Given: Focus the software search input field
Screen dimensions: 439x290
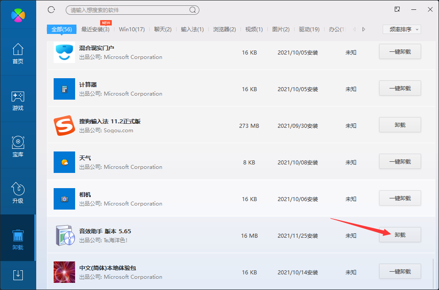Looking at the screenshot, I should pyautogui.click(x=128, y=10).
